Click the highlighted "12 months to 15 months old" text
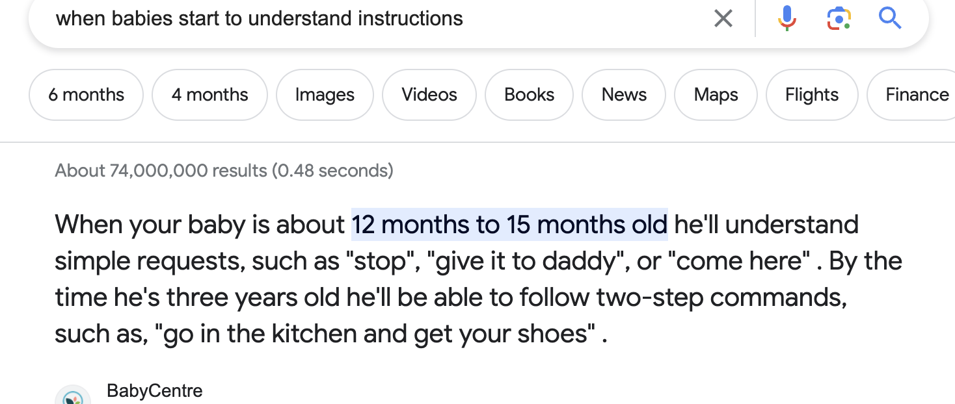The width and height of the screenshot is (955, 404). [509, 225]
